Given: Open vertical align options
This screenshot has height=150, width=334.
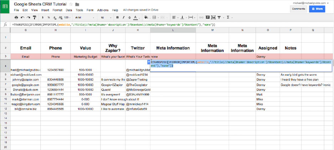Looking at the screenshot, I should pyautogui.click(x=183, y=17).
